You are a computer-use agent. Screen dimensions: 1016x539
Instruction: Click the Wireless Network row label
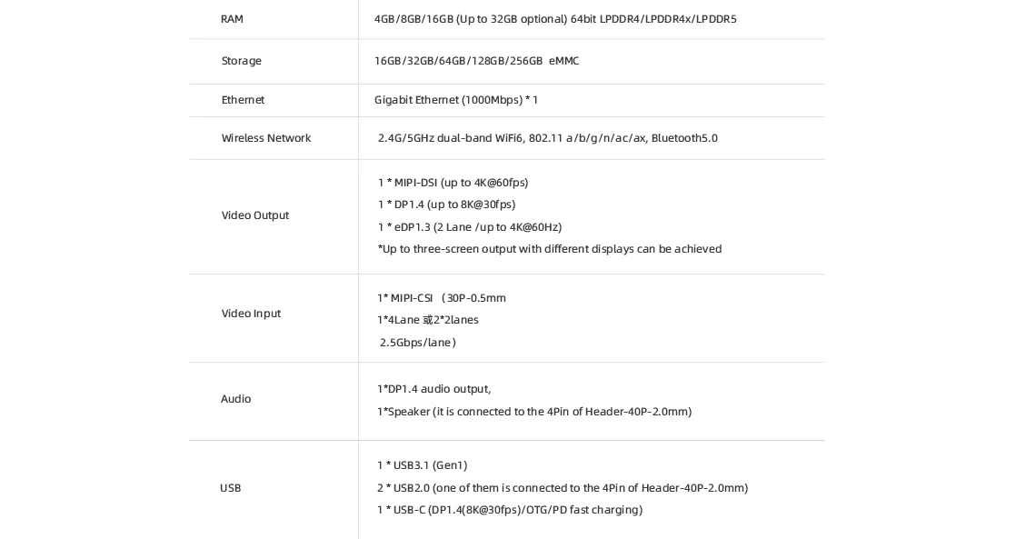coord(265,138)
